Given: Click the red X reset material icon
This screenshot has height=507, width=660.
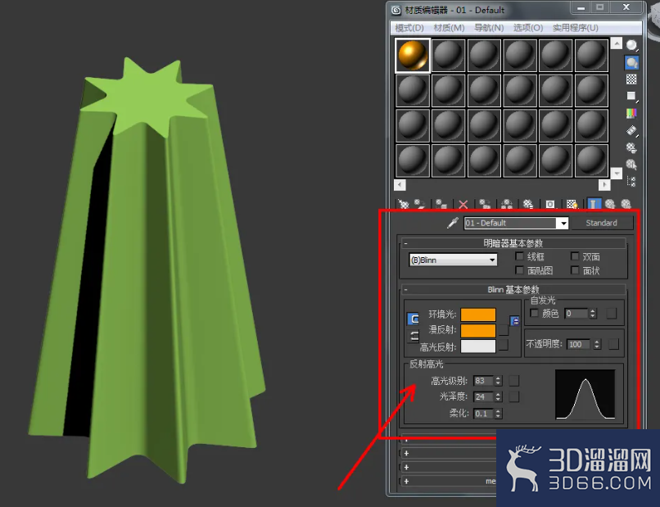Looking at the screenshot, I should 463,205.
